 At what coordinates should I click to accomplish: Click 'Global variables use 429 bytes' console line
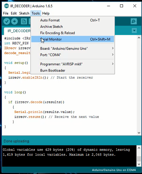point(66,150)
